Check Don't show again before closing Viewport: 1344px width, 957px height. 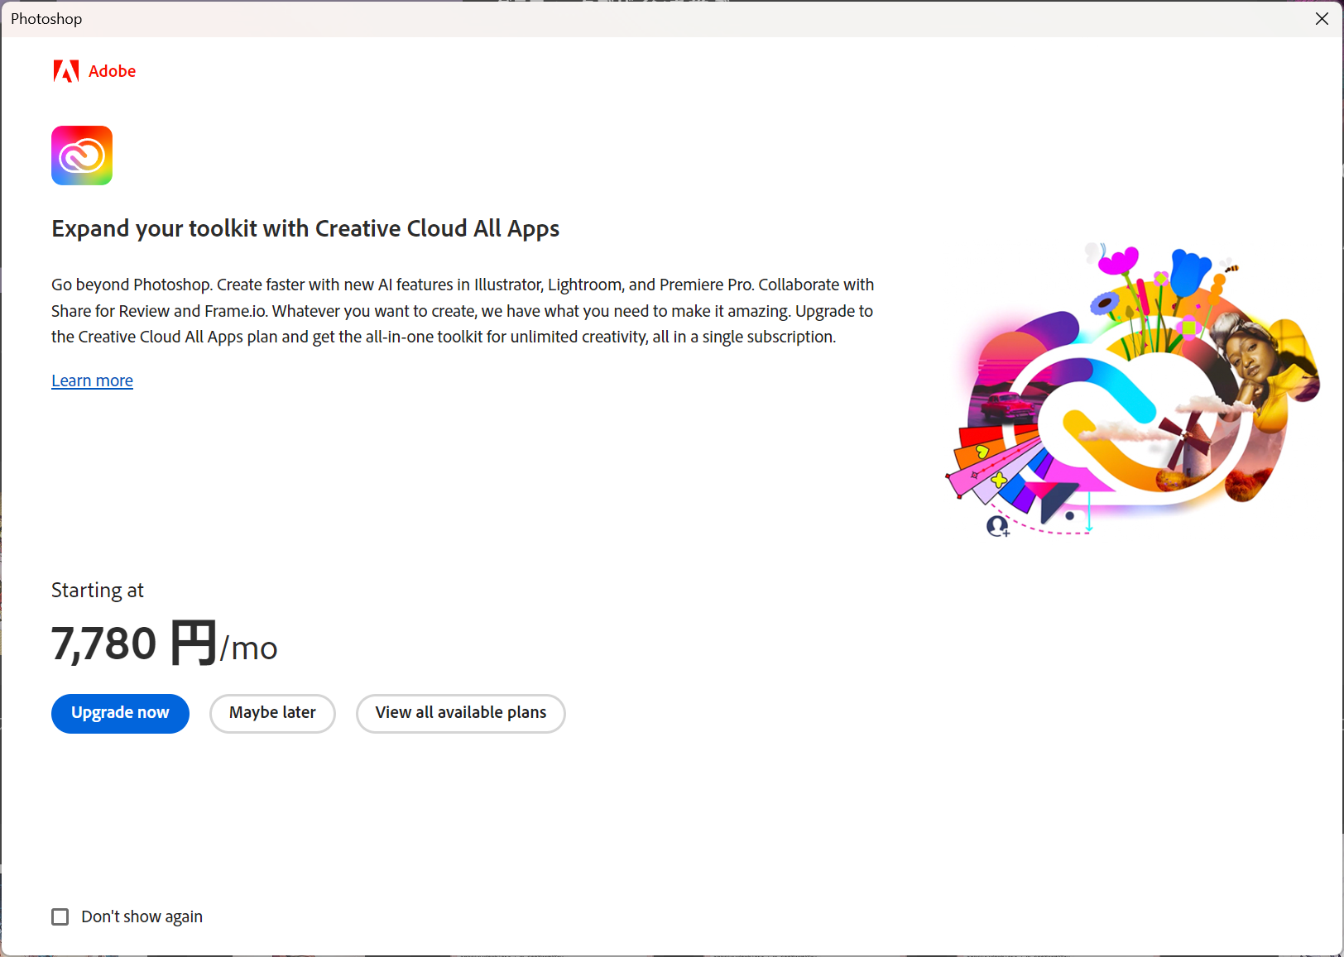60,916
